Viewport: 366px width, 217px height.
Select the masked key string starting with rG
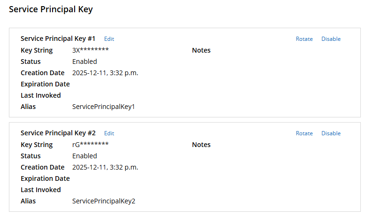[91, 145]
